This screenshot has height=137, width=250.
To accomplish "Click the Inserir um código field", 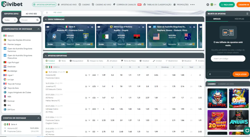I will click(x=228, y=58).
